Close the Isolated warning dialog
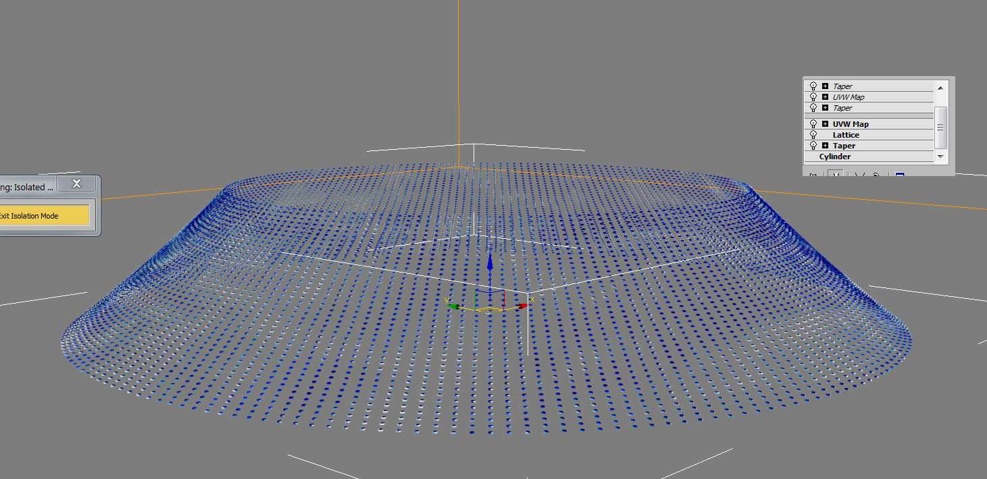 pyautogui.click(x=76, y=184)
